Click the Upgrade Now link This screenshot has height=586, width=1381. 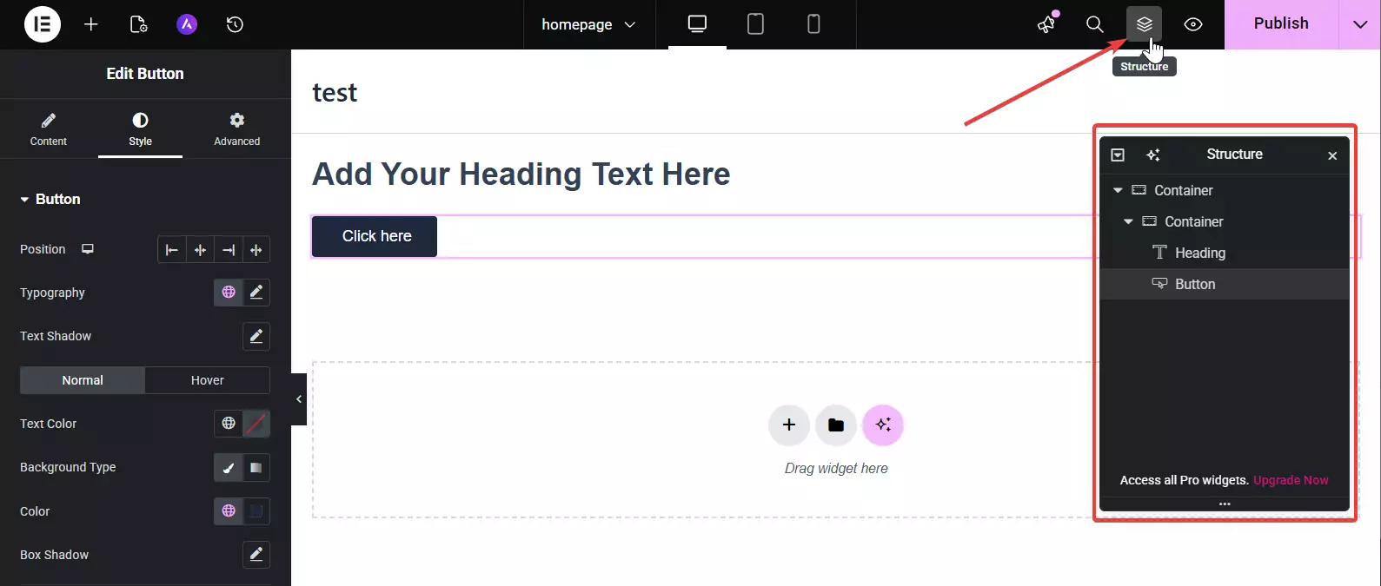pos(1291,480)
